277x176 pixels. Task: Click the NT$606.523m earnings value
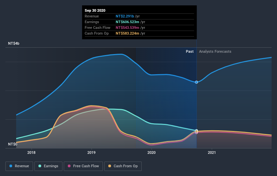click(128, 22)
